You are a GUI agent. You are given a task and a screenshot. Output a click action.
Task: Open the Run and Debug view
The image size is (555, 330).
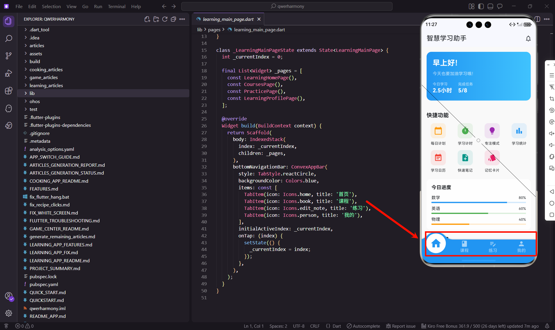[9, 73]
